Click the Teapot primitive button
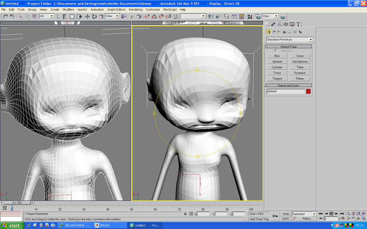This screenshot has height=229, width=367. [277, 78]
